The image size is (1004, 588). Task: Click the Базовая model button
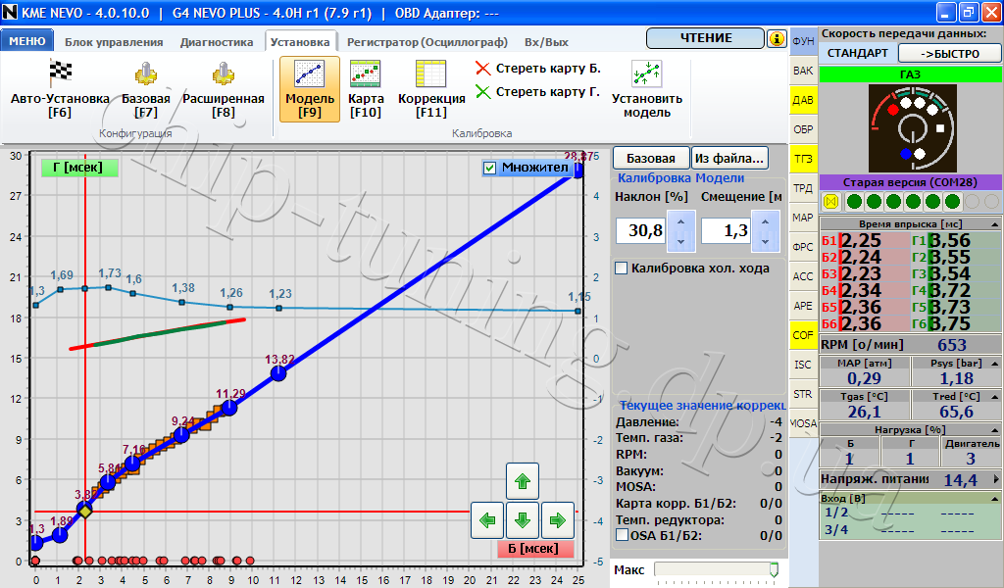click(651, 158)
